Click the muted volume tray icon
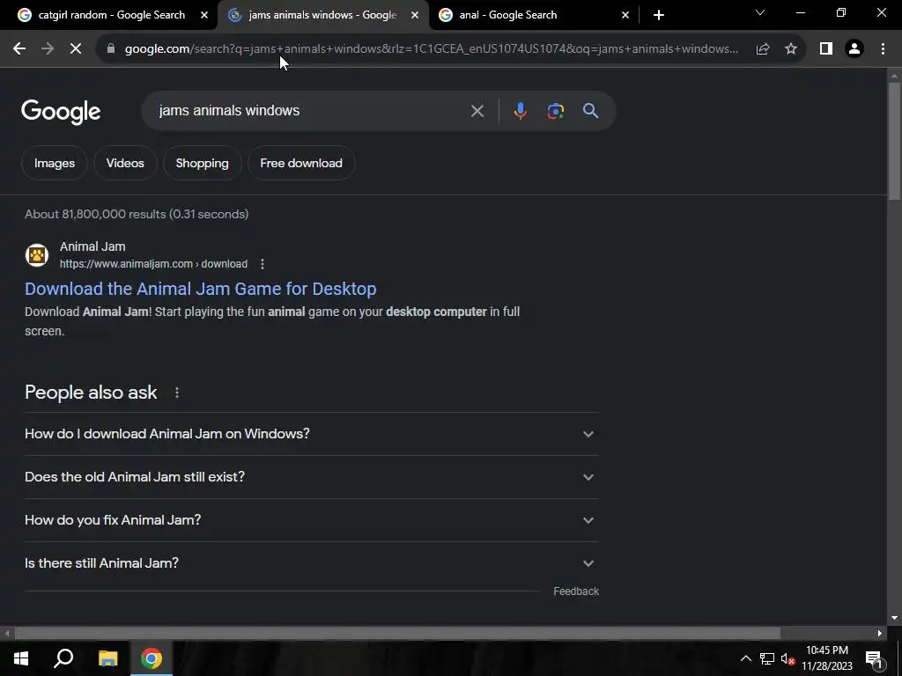This screenshot has width=902, height=676. pos(787,658)
